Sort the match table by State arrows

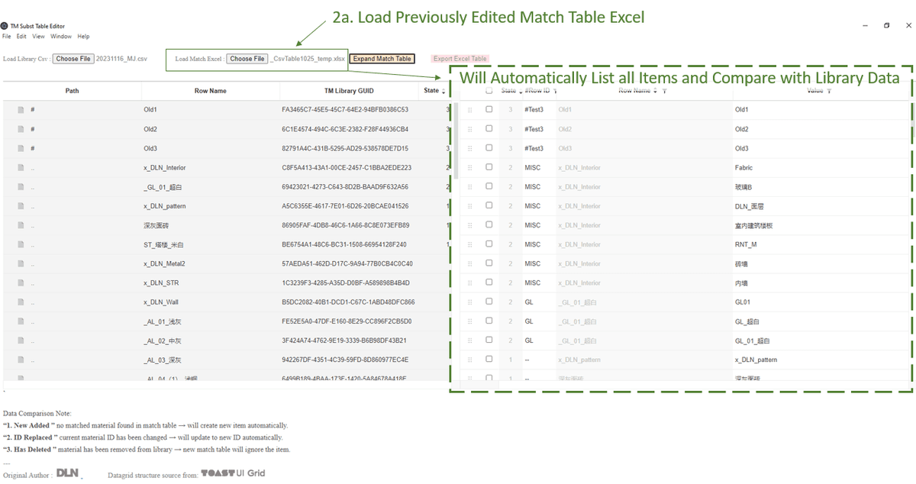[521, 91]
